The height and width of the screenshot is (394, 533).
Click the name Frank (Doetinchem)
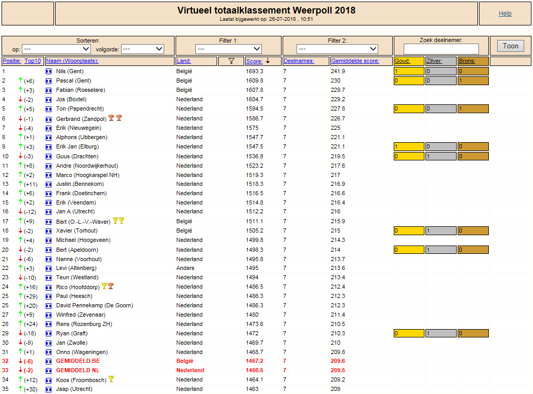[x=81, y=193]
